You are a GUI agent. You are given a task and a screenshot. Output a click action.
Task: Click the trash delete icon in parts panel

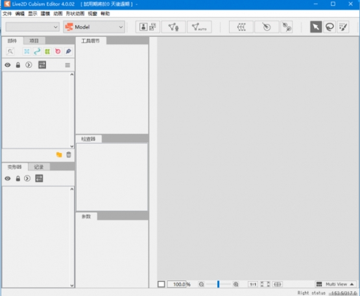tap(69, 155)
